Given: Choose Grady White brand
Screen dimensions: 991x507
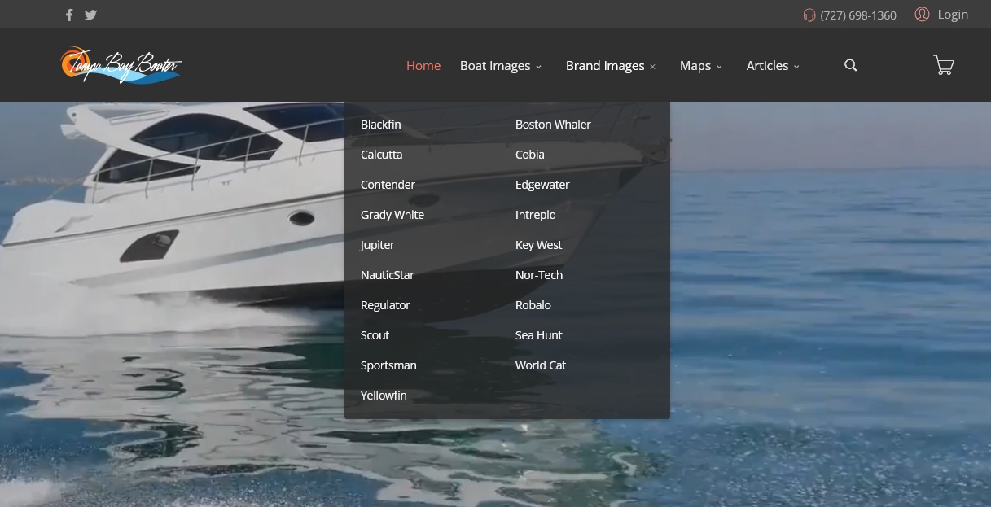Looking at the screenshot, I should 392,215.
